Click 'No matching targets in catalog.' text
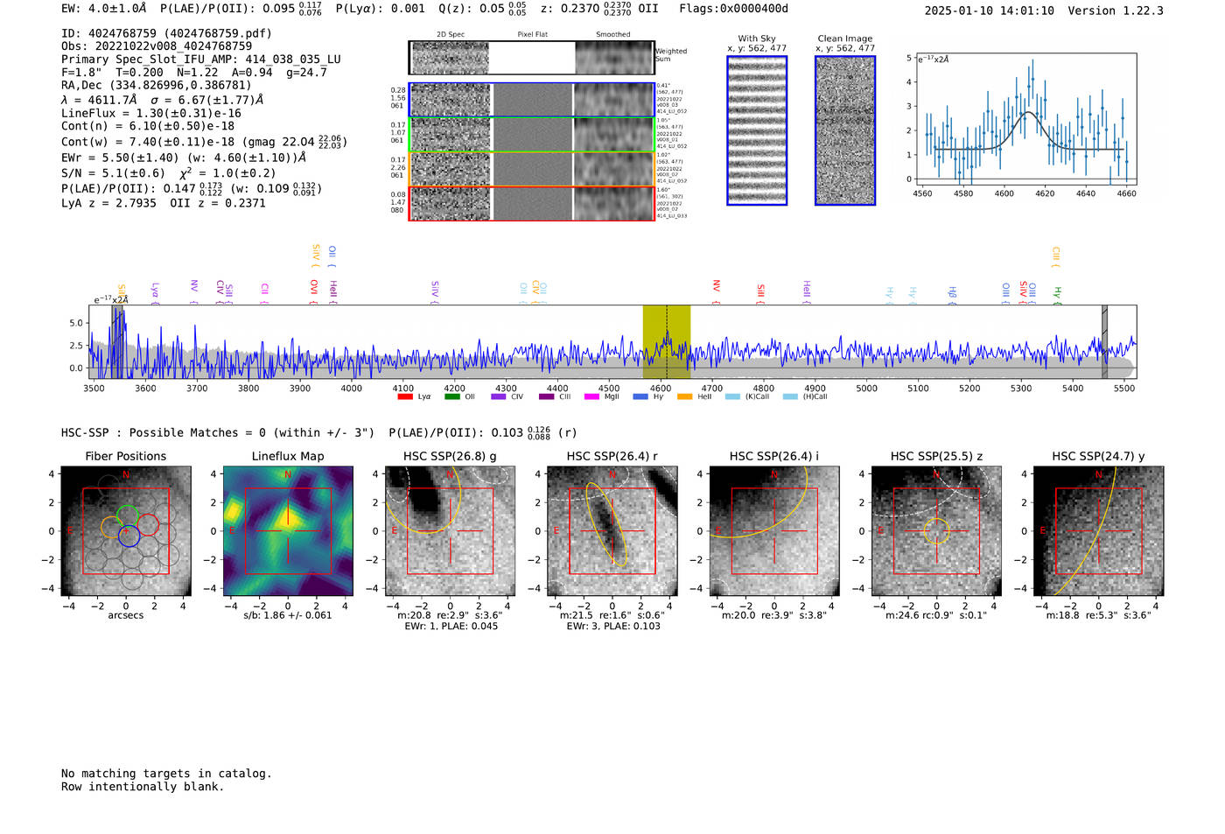 click(166, 774)
